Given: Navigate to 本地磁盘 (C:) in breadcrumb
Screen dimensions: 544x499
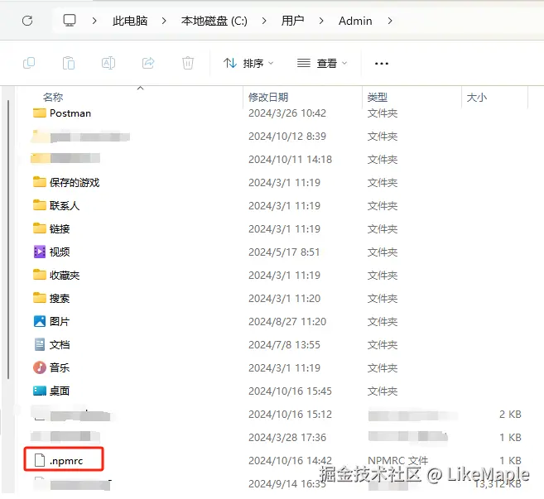Looking at the screenshot, I should pos(214,21).
